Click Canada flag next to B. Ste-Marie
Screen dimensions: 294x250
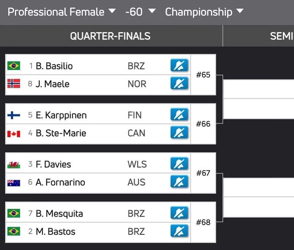(x=14, y=133)
